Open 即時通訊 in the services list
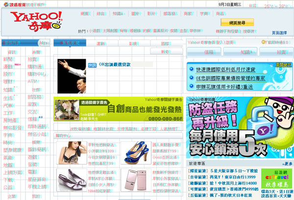Viewport: 294px width, 200px height. click(38, 127)
